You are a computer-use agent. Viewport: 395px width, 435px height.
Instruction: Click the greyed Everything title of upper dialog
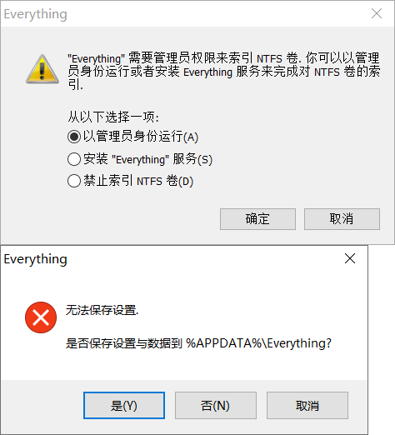[x=36, y=14]
